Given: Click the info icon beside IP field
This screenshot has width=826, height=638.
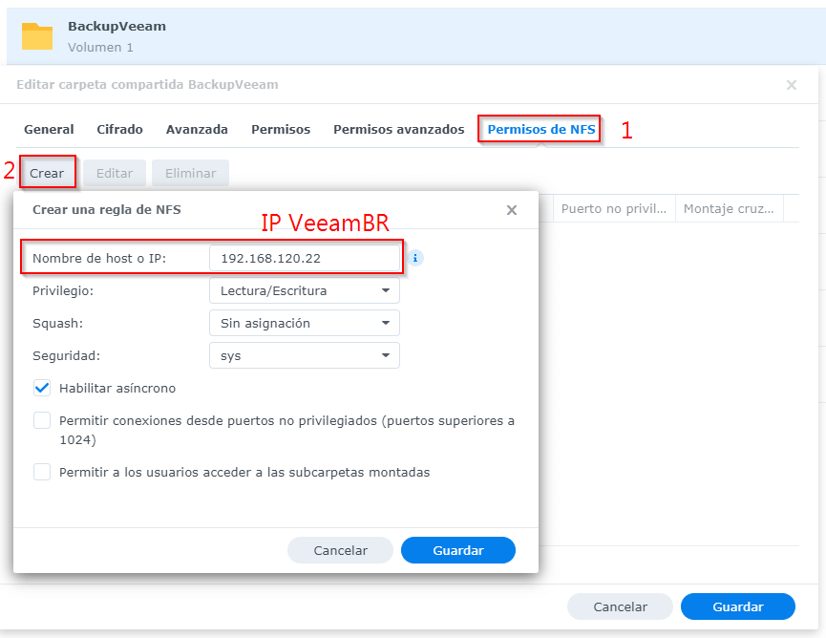Looking at the screenshot, I should [415, 258].
